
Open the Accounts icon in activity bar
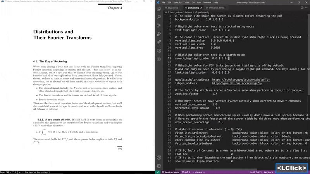159,158
